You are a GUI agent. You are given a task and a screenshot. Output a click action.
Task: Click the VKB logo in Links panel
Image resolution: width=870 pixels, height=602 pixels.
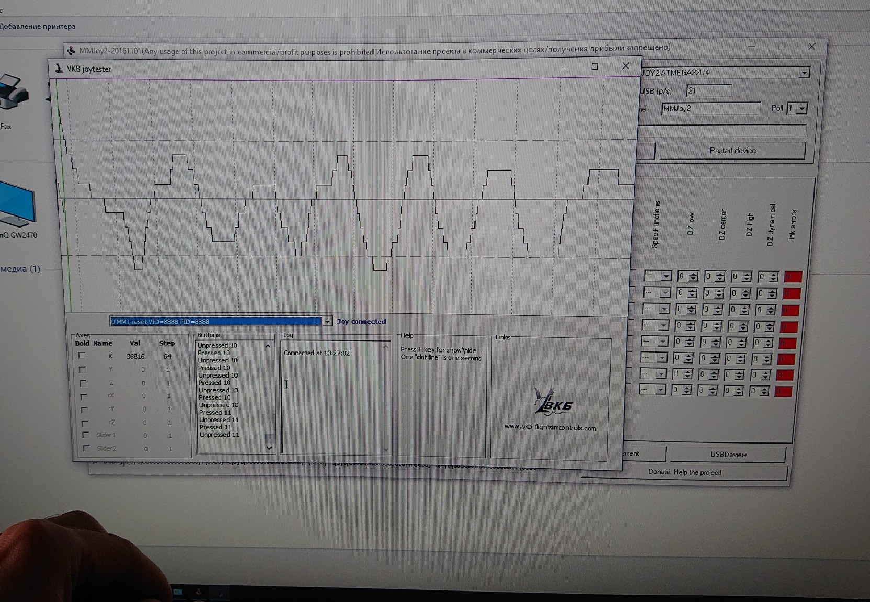[x=552, y=402]
